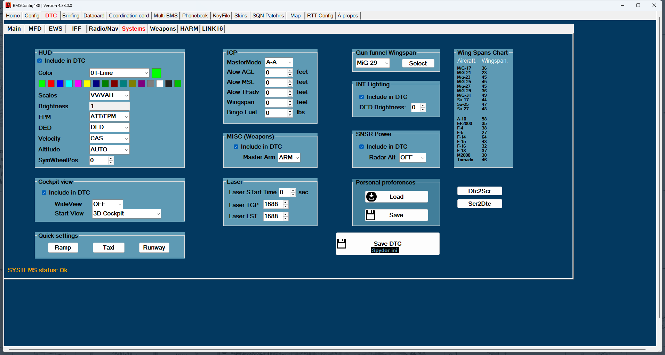Open the HUD Color dropdown showing 01-Lime
This screenshot has height=355, width=665.
(120, 73)
